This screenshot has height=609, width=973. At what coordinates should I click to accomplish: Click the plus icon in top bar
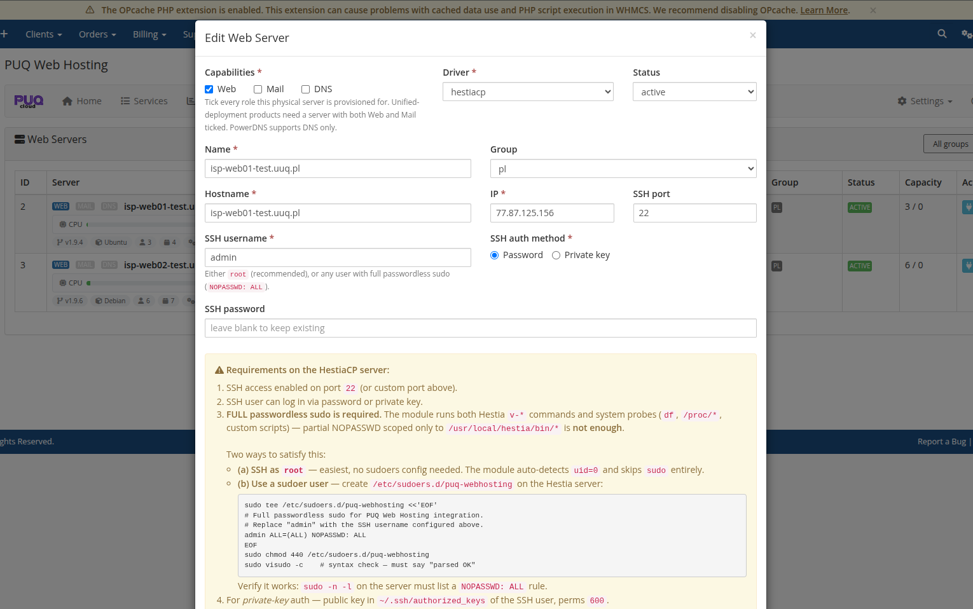4,34
